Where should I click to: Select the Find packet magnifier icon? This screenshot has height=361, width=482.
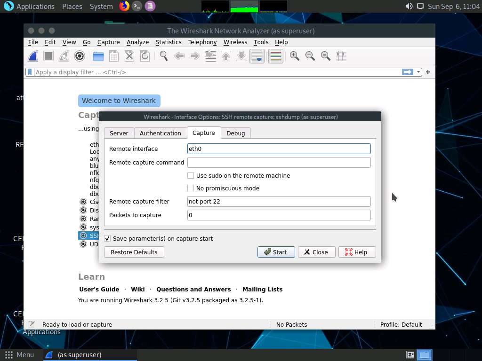tap(163, 56)
